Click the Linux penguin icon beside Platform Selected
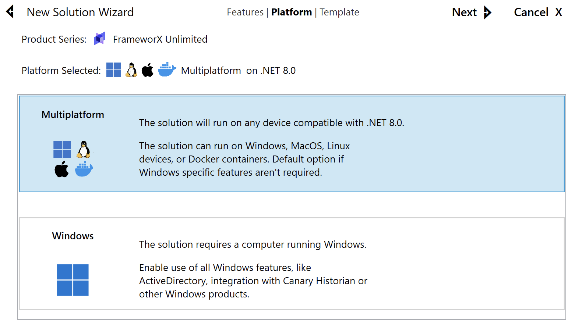The image size is (575, 325). 131,70
